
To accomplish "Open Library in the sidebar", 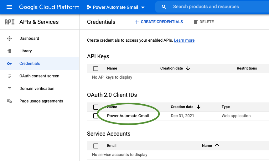I will 26,51.
